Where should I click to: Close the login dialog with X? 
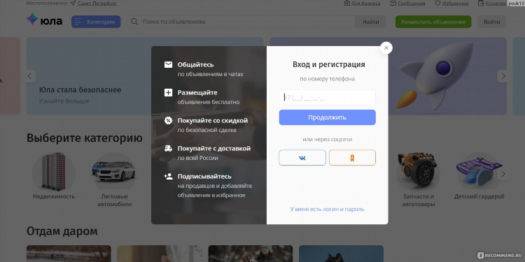tap(386, 48)
